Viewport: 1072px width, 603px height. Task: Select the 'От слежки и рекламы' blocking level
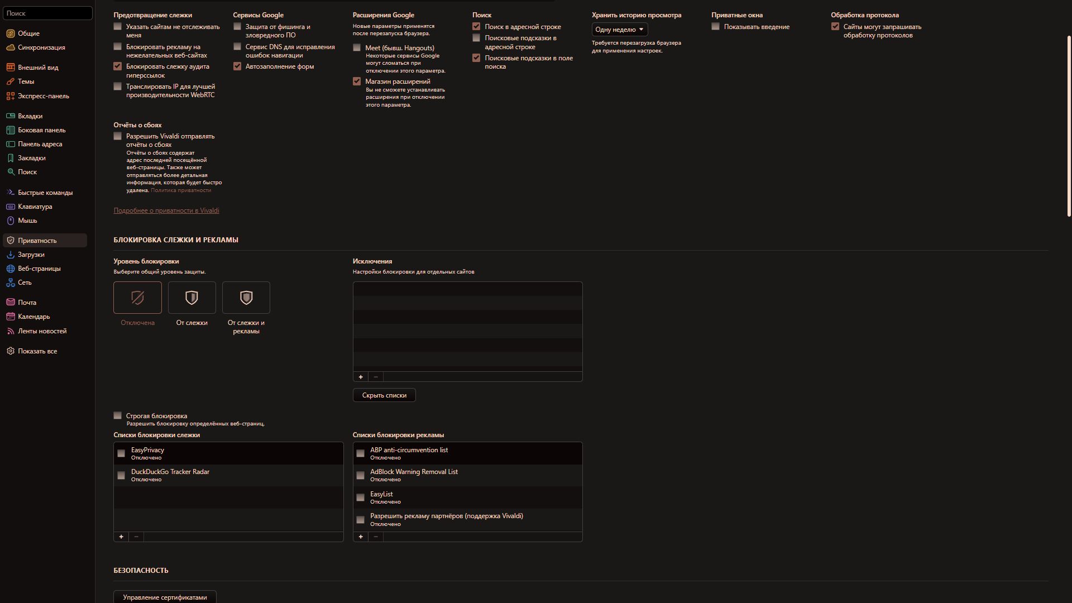246,298
